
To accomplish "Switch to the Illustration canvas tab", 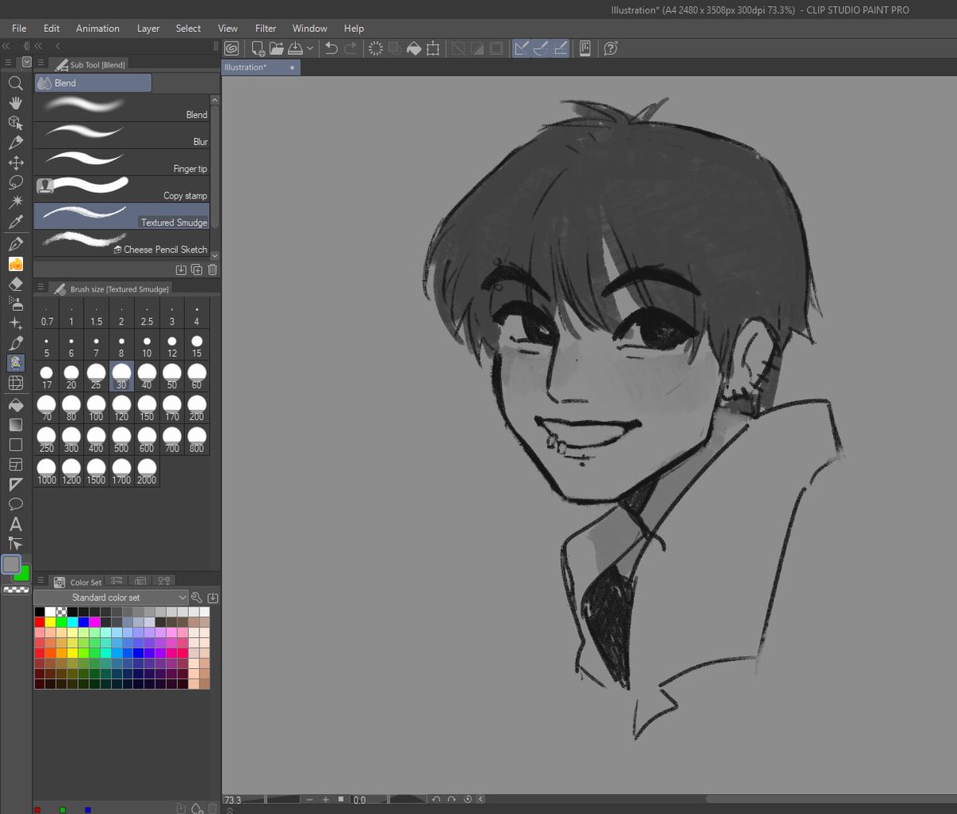I will point(261,68).
